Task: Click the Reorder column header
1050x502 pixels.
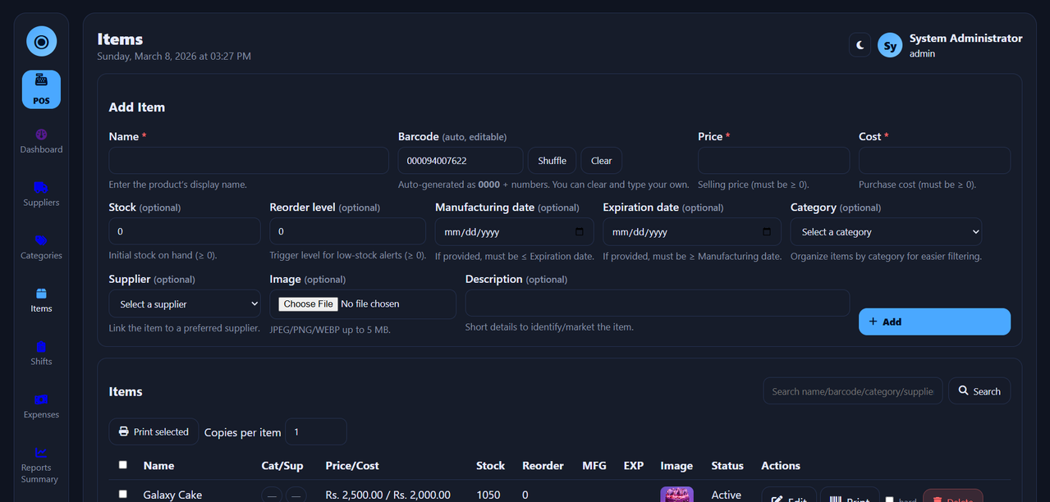Action: point(543,465)
